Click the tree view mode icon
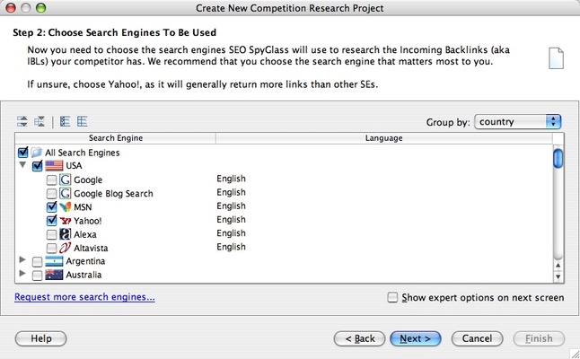 point(66,121)
